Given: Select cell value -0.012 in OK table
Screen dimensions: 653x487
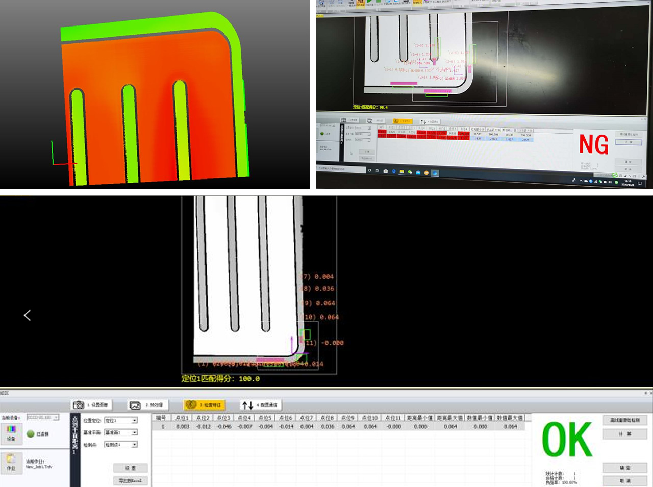Looking at the screenshot, I should pos(204,426).
